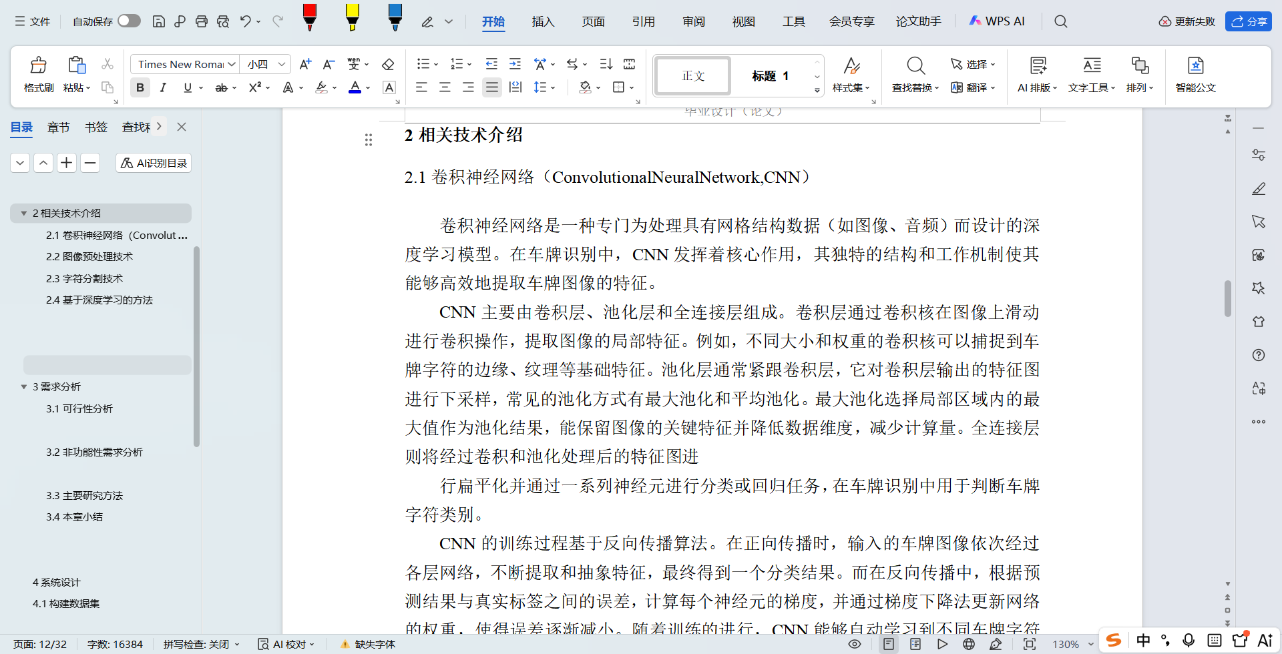The image size is (1282, 654).
Task: Toggle eye protection mode icon in the status bar
Action: coord(854,644)
